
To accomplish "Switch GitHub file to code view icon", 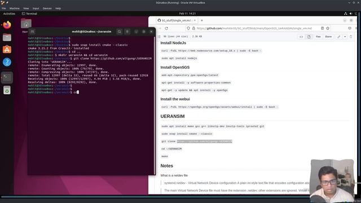I will point(301,37).
